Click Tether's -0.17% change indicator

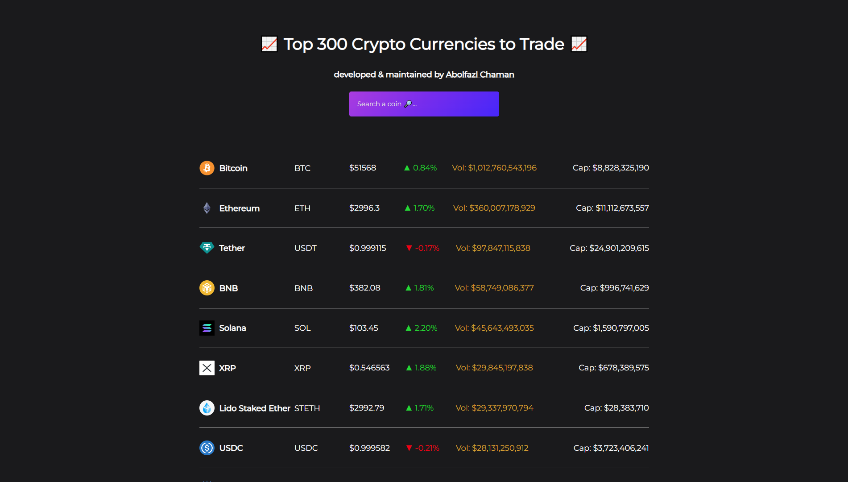(x=422, y=248)
